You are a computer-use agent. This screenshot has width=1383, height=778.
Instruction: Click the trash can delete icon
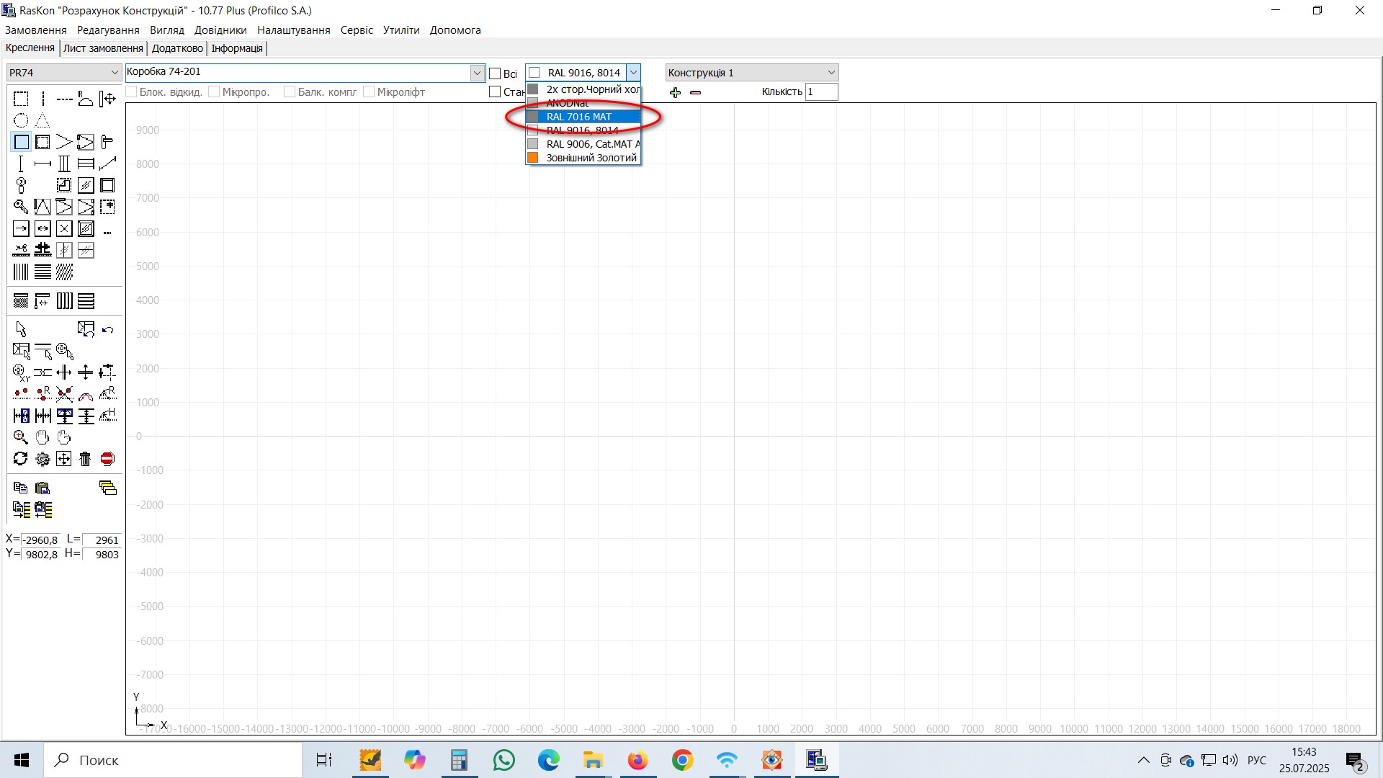[86, 459]
